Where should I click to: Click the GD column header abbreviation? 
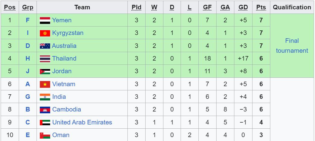(243, 7)
